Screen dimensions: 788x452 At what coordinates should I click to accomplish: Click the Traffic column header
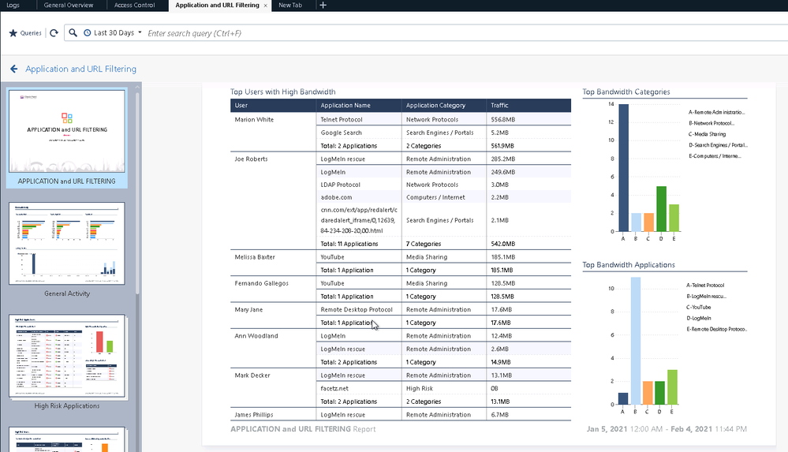pyautogui.click(x=528, y=106)
